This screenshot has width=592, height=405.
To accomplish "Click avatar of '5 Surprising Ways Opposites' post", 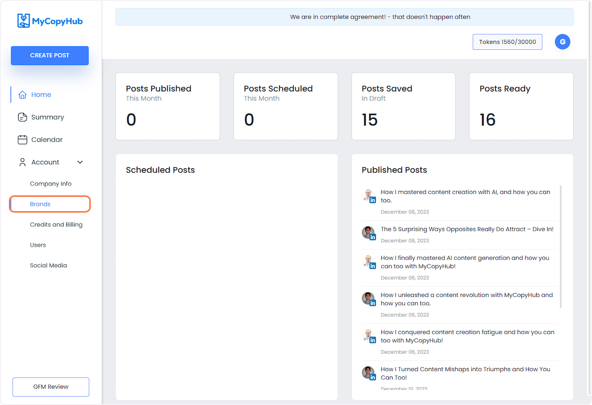I will click(369, 233).
